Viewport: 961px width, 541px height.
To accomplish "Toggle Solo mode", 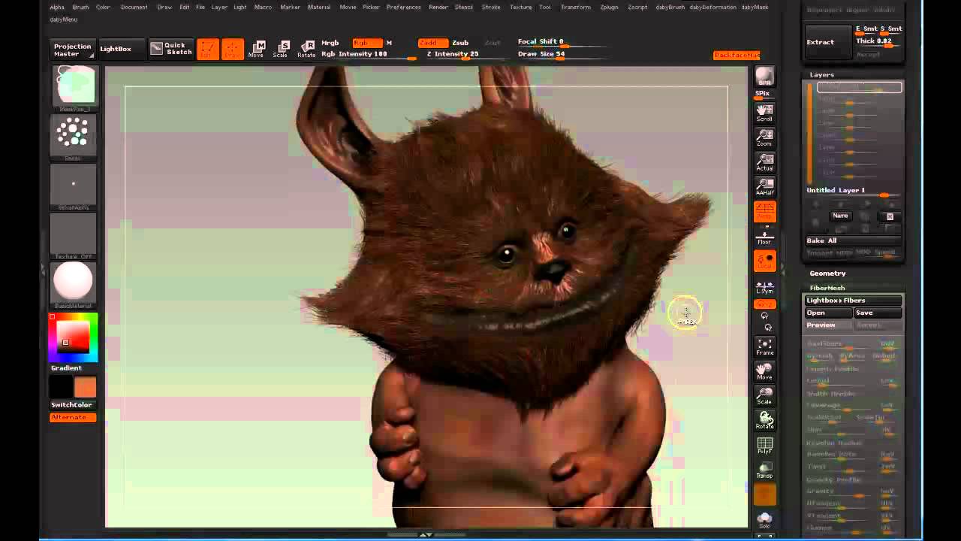I will [764, 518].
